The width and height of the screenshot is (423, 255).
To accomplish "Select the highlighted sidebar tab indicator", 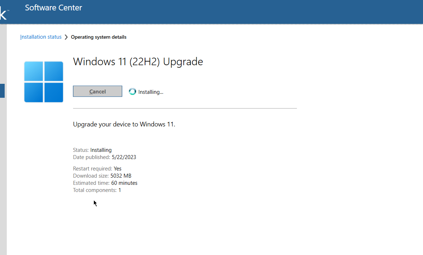I will [2, 91].
